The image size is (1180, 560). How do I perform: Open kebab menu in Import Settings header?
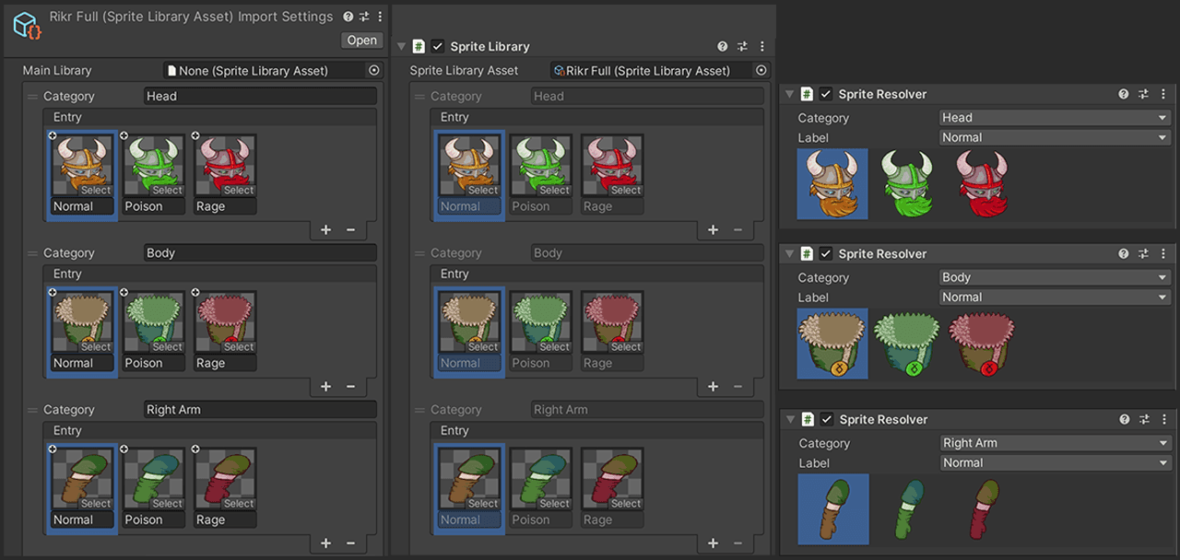coord(380,17)
